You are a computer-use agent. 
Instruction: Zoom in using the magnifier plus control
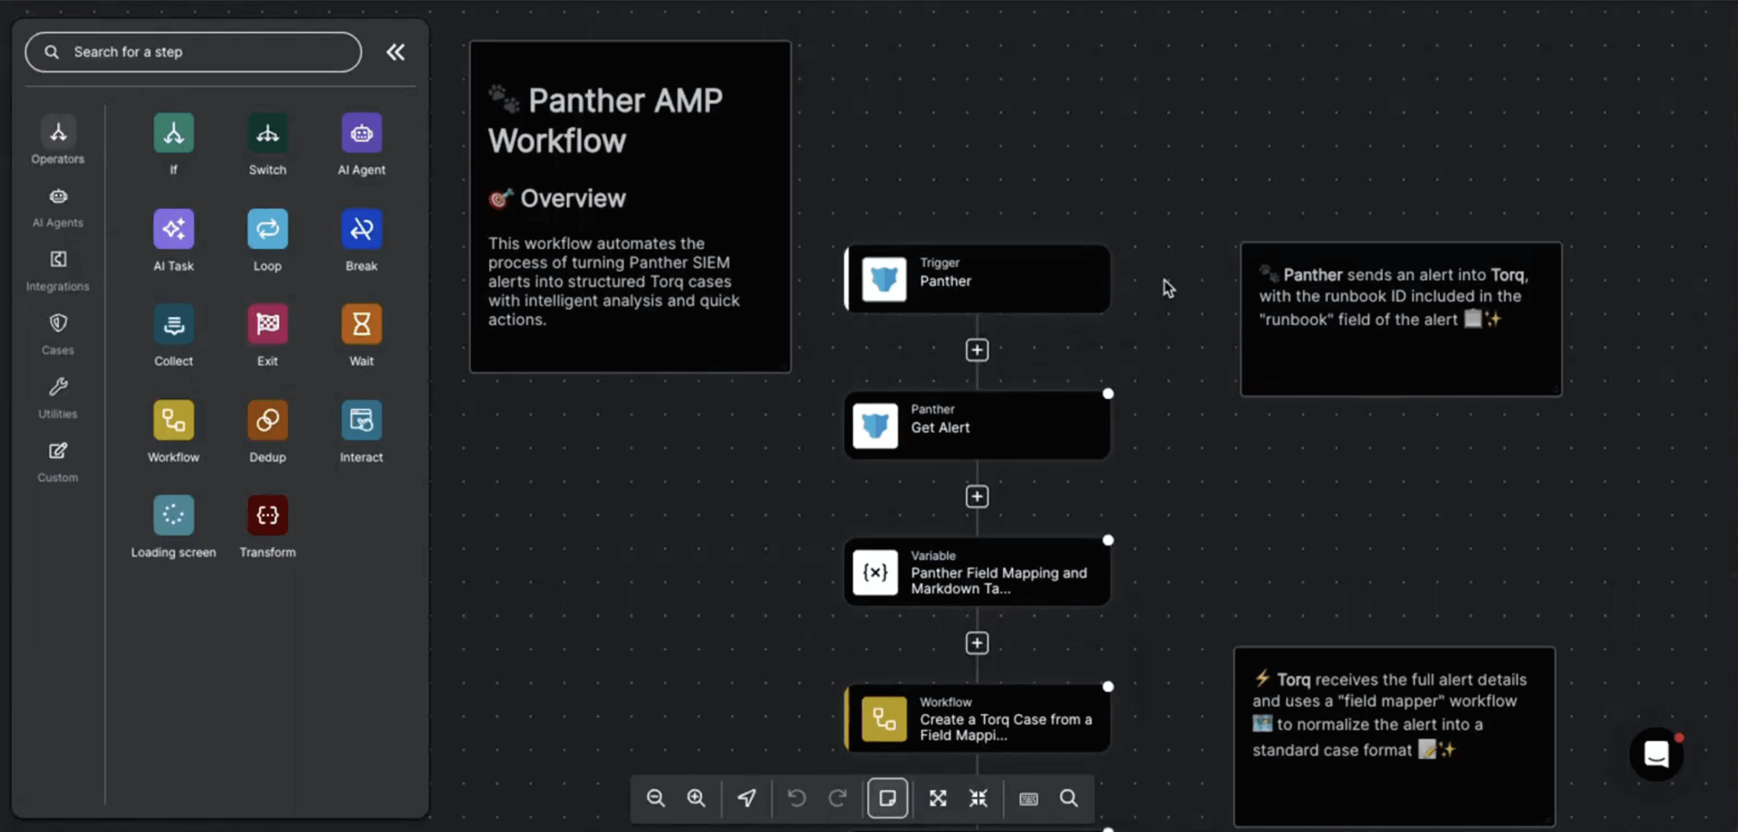click(x=696, y=798)
